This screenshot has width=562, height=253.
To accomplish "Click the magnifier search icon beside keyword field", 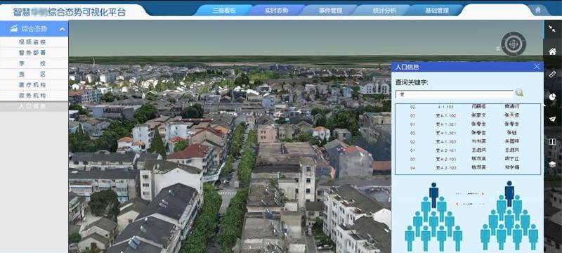I will coord(519,93).
